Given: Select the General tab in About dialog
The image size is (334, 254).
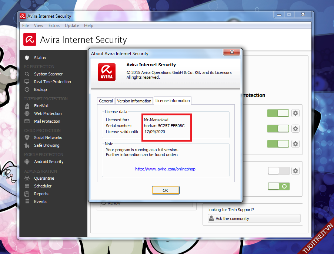Looking at the screenshot, I should coord(106,101).
